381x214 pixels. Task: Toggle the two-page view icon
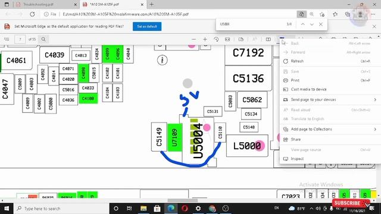268,39
